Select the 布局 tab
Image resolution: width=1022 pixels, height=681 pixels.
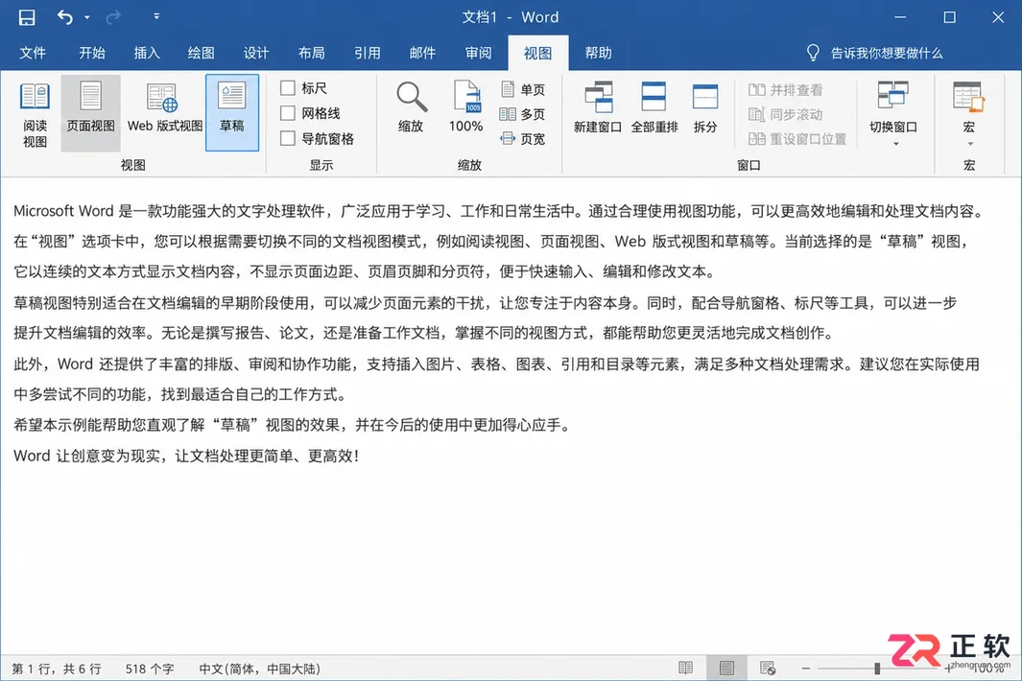311,53
